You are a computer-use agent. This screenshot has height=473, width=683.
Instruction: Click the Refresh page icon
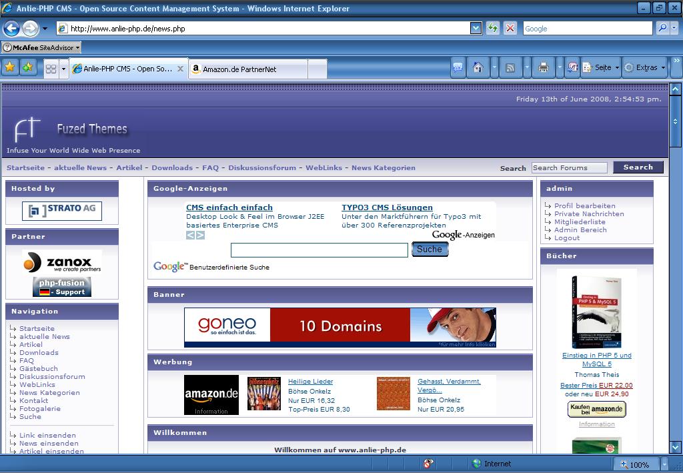[x=493, y=28]
